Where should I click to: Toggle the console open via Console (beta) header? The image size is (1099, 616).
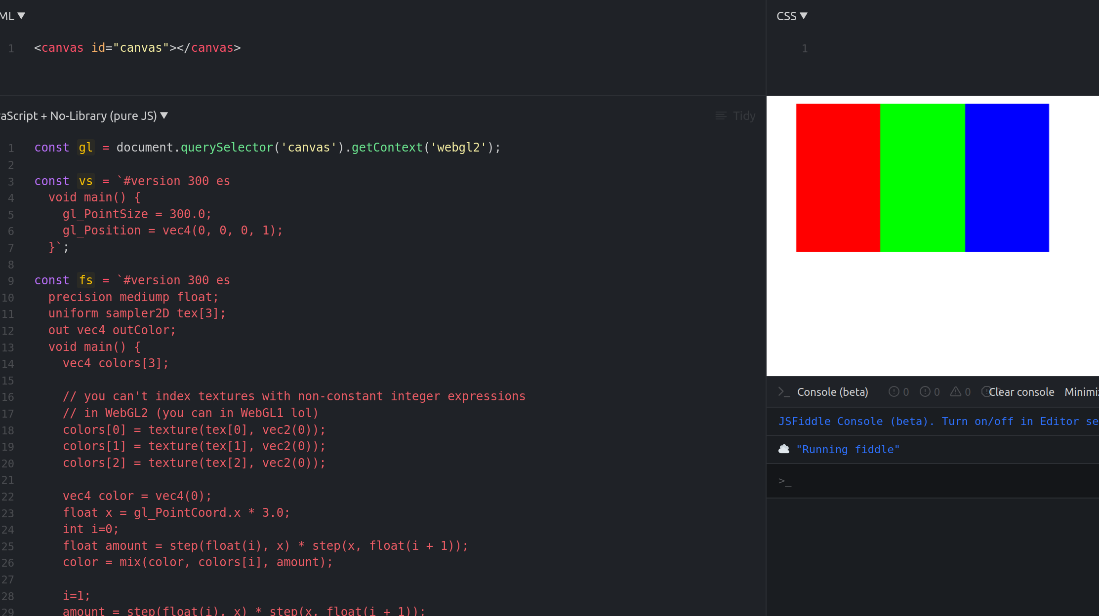(x=833, y=391)
